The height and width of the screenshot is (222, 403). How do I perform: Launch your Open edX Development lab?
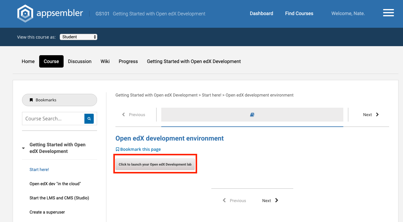click(x=155, y=164)
